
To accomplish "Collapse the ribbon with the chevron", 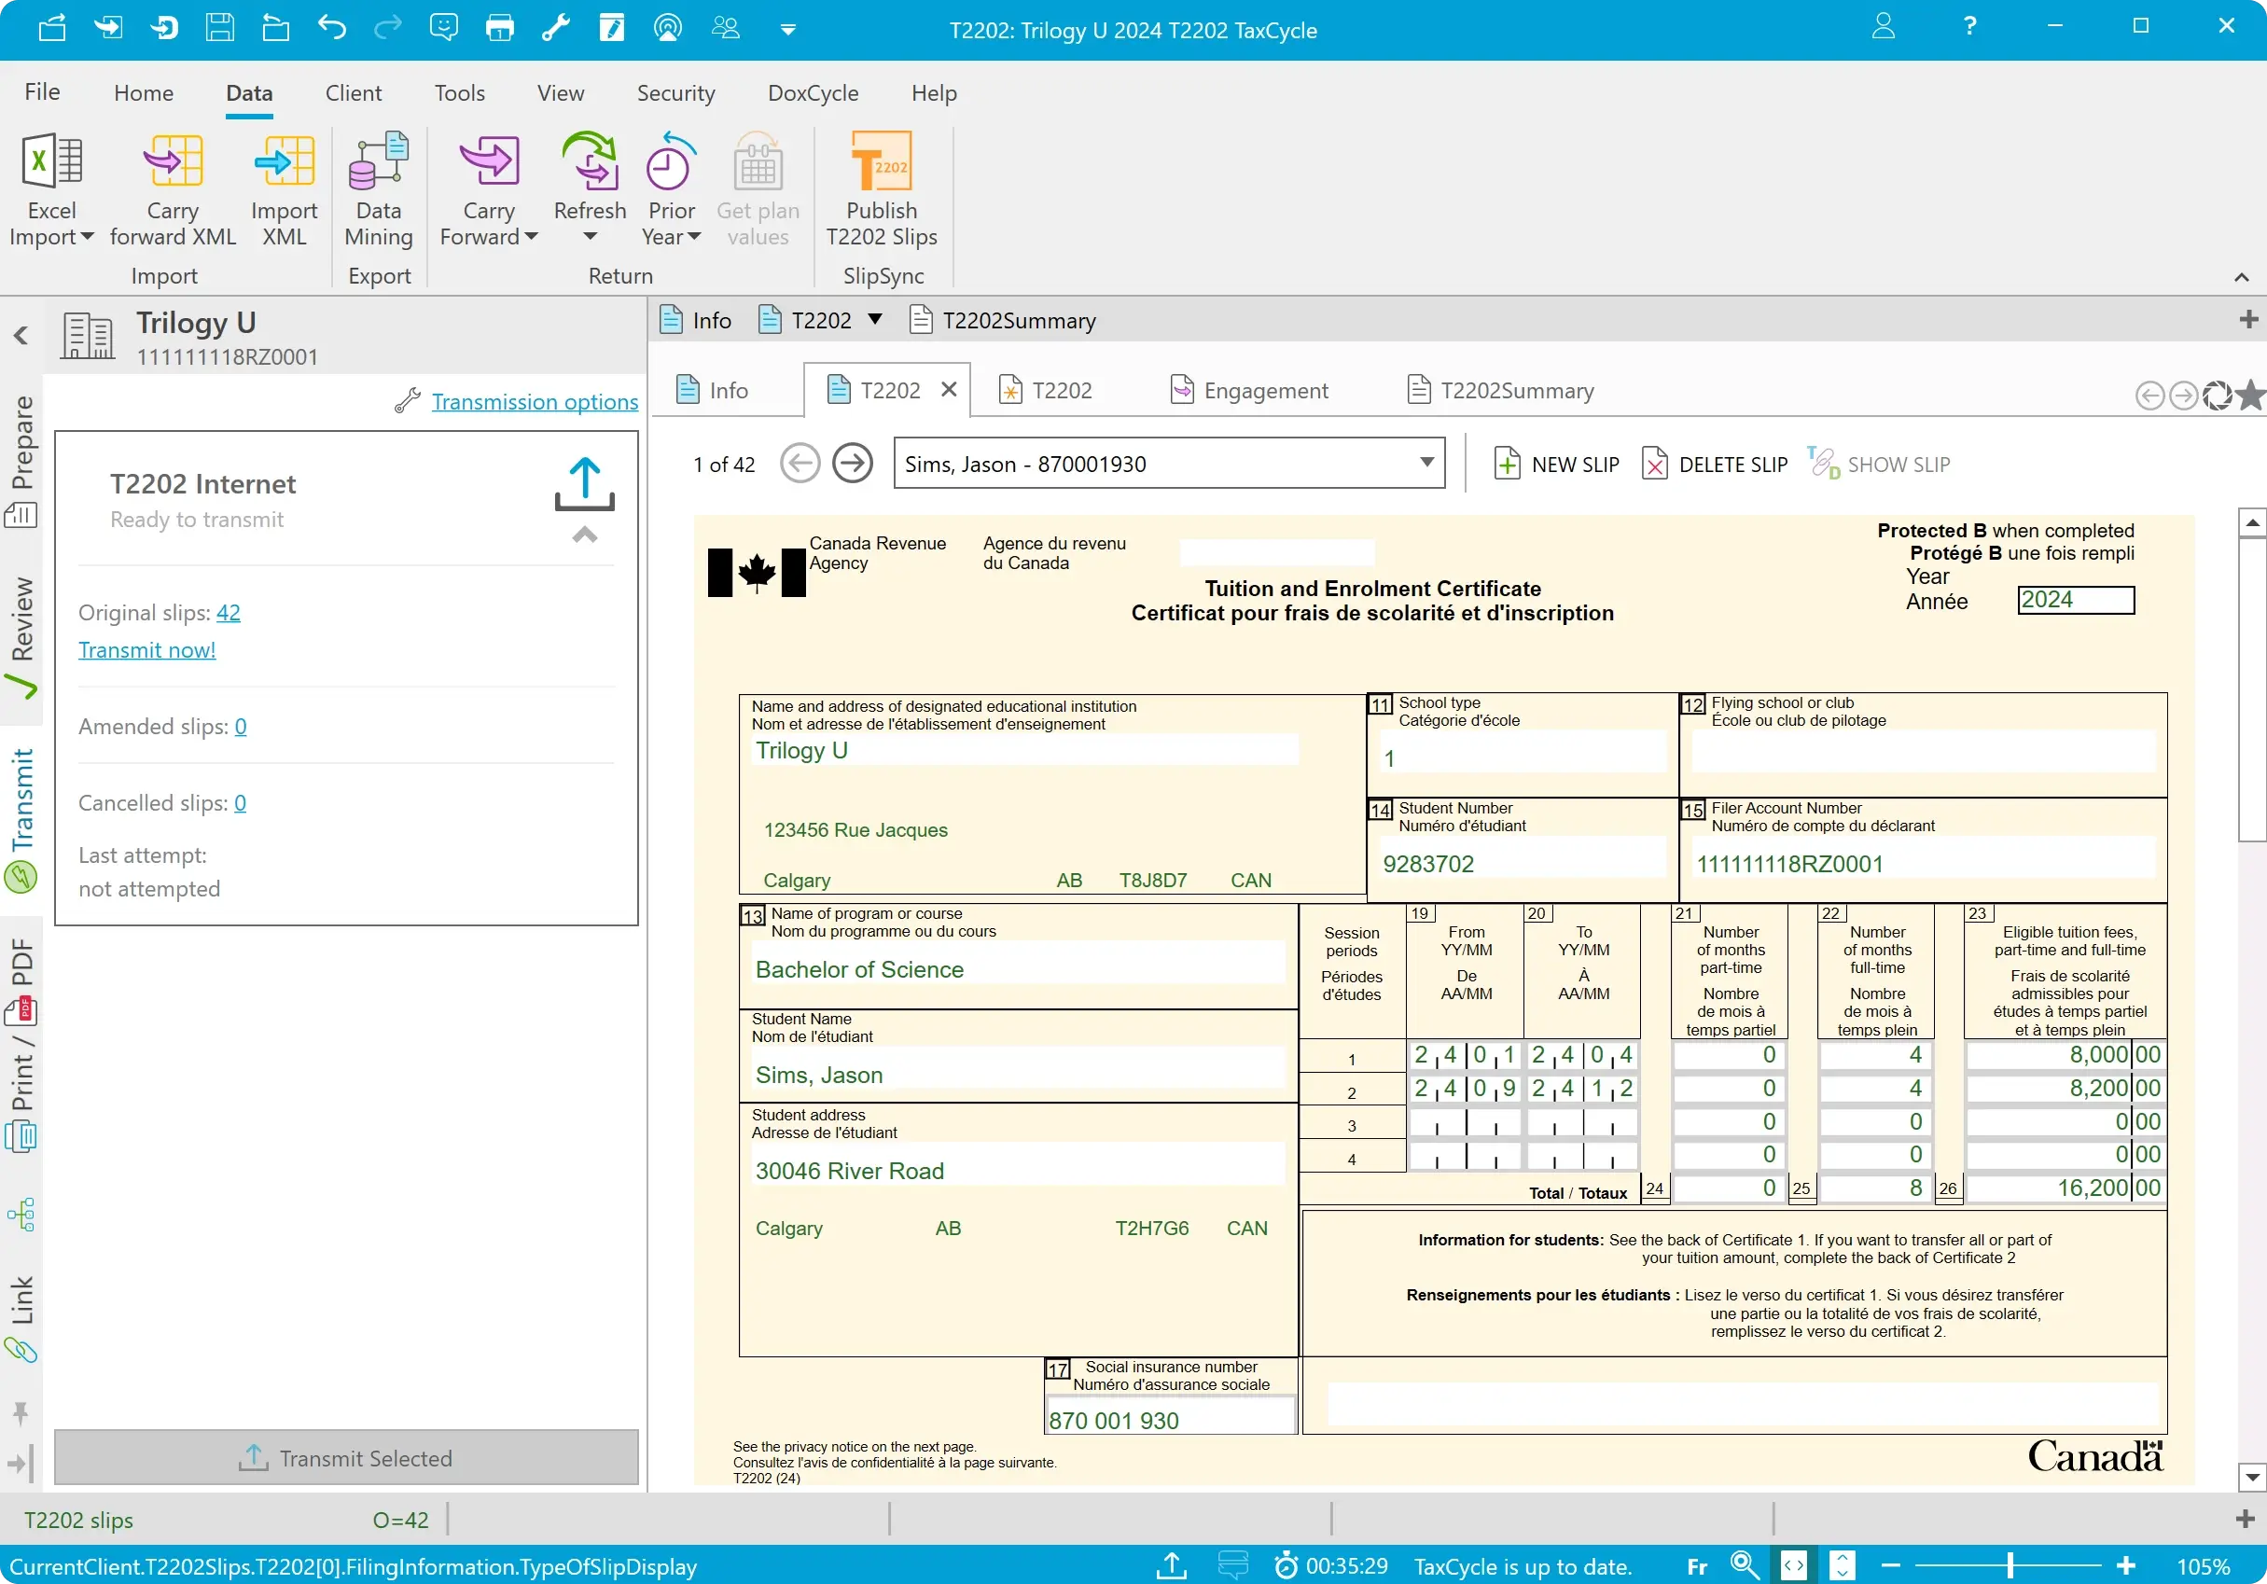I will pos(2240,277).
